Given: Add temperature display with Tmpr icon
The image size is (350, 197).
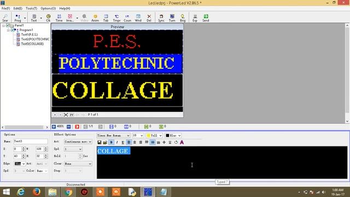Looking at the screenshot, I should [x=116, y=18].
